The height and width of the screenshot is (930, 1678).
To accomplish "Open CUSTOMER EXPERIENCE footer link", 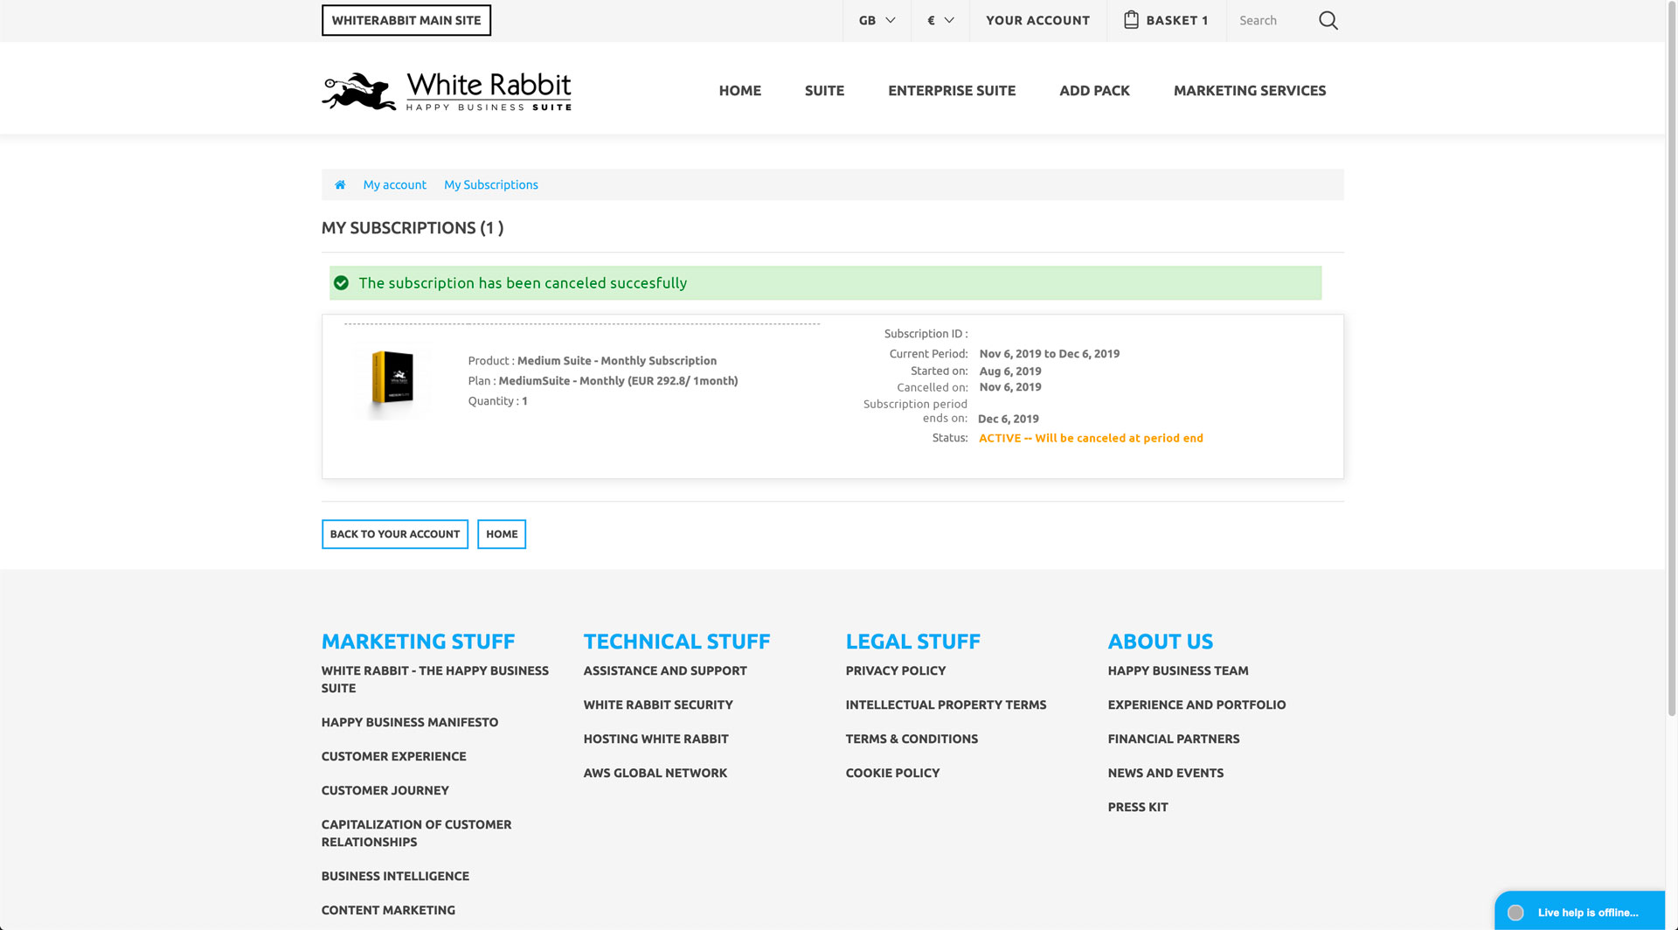I will pyautogui.click(x=394, y=756).
